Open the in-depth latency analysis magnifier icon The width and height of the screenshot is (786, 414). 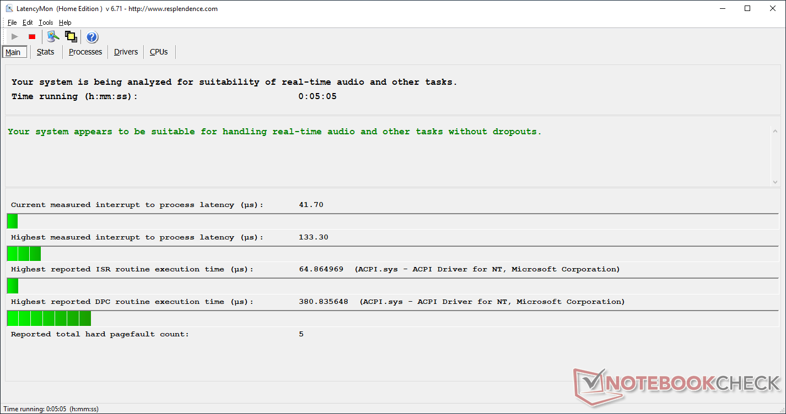53,37
